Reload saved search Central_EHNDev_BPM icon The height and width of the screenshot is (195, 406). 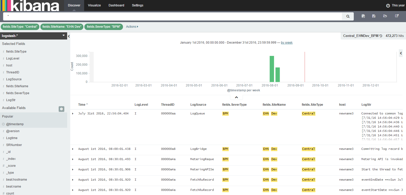coord(381,36)
